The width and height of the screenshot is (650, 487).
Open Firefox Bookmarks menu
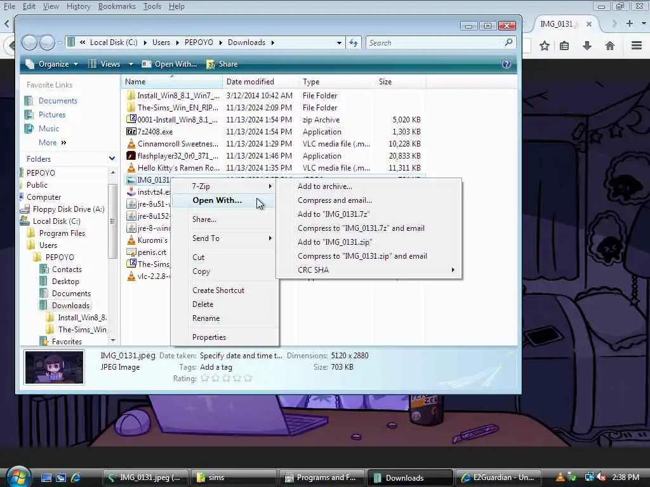click(117, 6)
